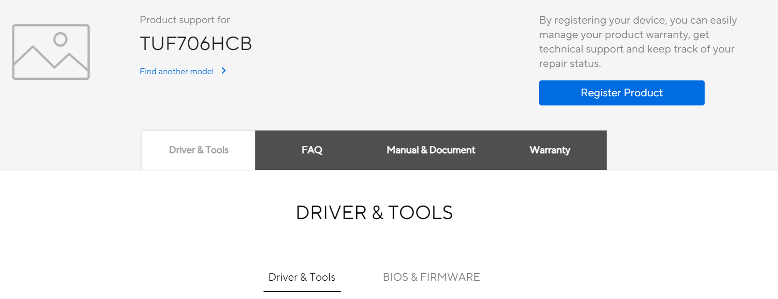Click the device registration description text
Screen dimensions: 778x299
[638, 42]
